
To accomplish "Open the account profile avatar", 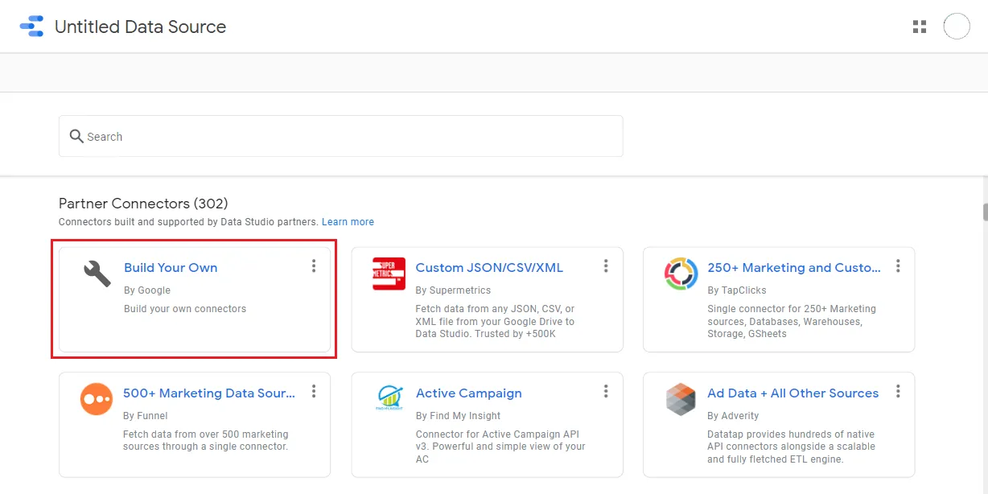I will coord(957,27).
